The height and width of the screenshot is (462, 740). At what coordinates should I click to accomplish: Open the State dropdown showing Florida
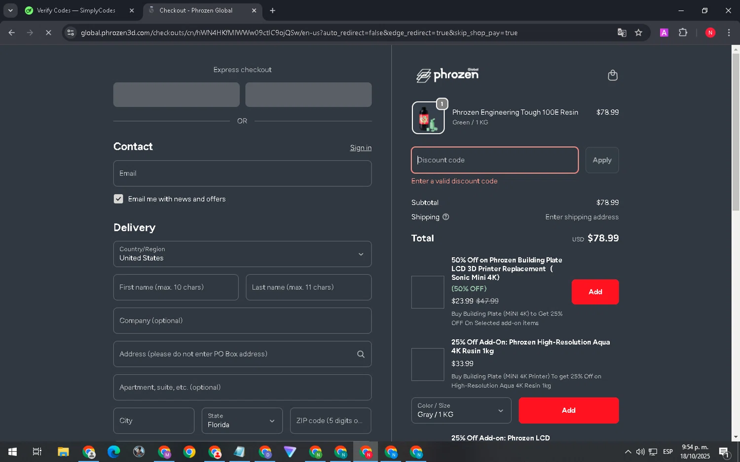pyautogui.click(x=242, y=421)
